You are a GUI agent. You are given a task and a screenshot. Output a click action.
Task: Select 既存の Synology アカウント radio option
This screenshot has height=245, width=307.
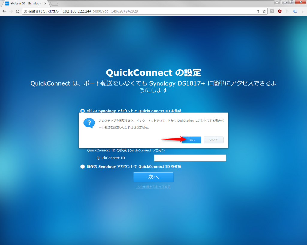pos(82,166)
